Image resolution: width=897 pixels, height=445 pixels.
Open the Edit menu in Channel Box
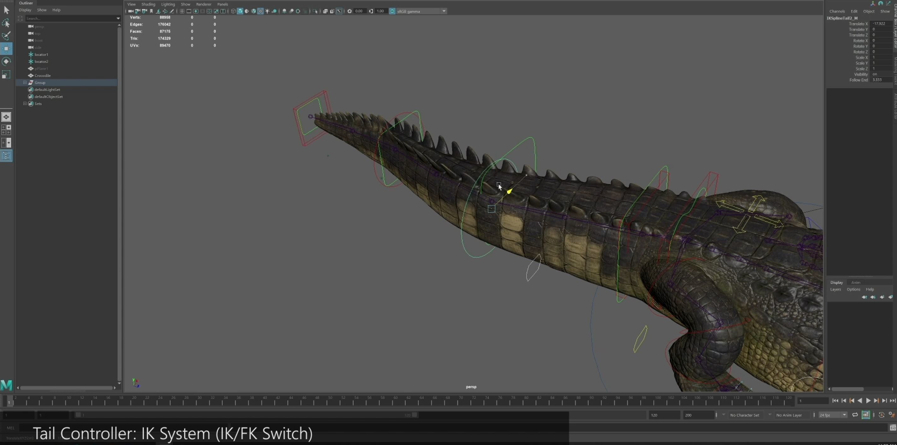point(854,11)
